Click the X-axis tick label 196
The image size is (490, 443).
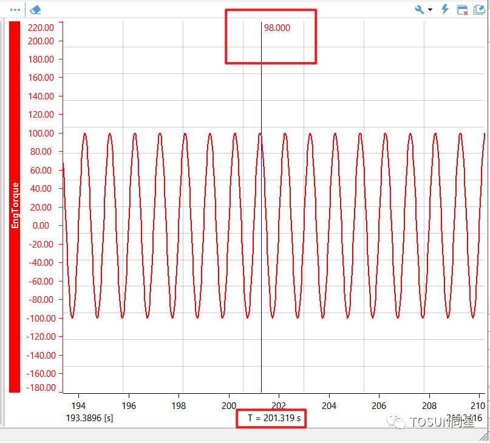(129, 406)
